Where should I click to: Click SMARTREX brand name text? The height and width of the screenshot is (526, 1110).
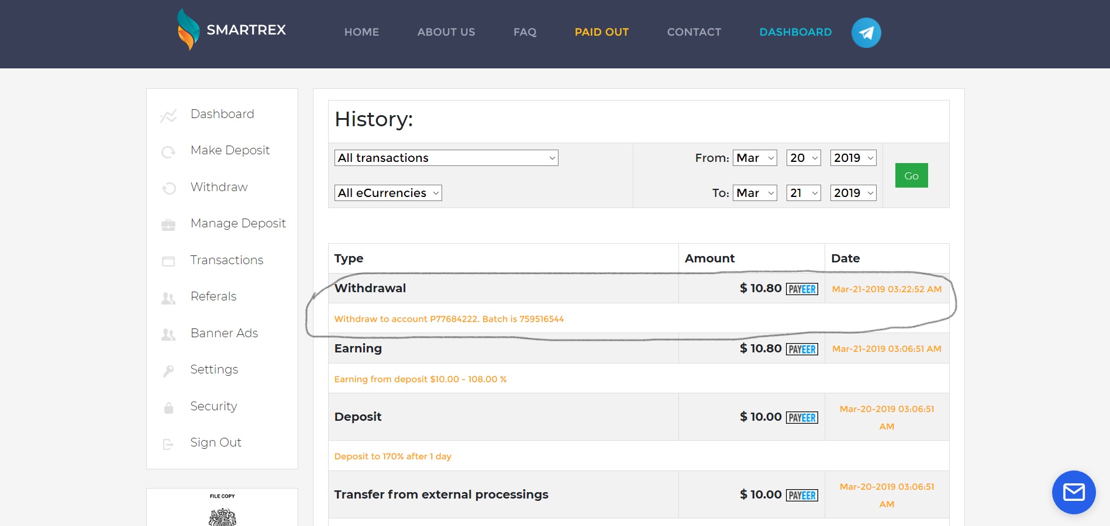coord(246,30)
